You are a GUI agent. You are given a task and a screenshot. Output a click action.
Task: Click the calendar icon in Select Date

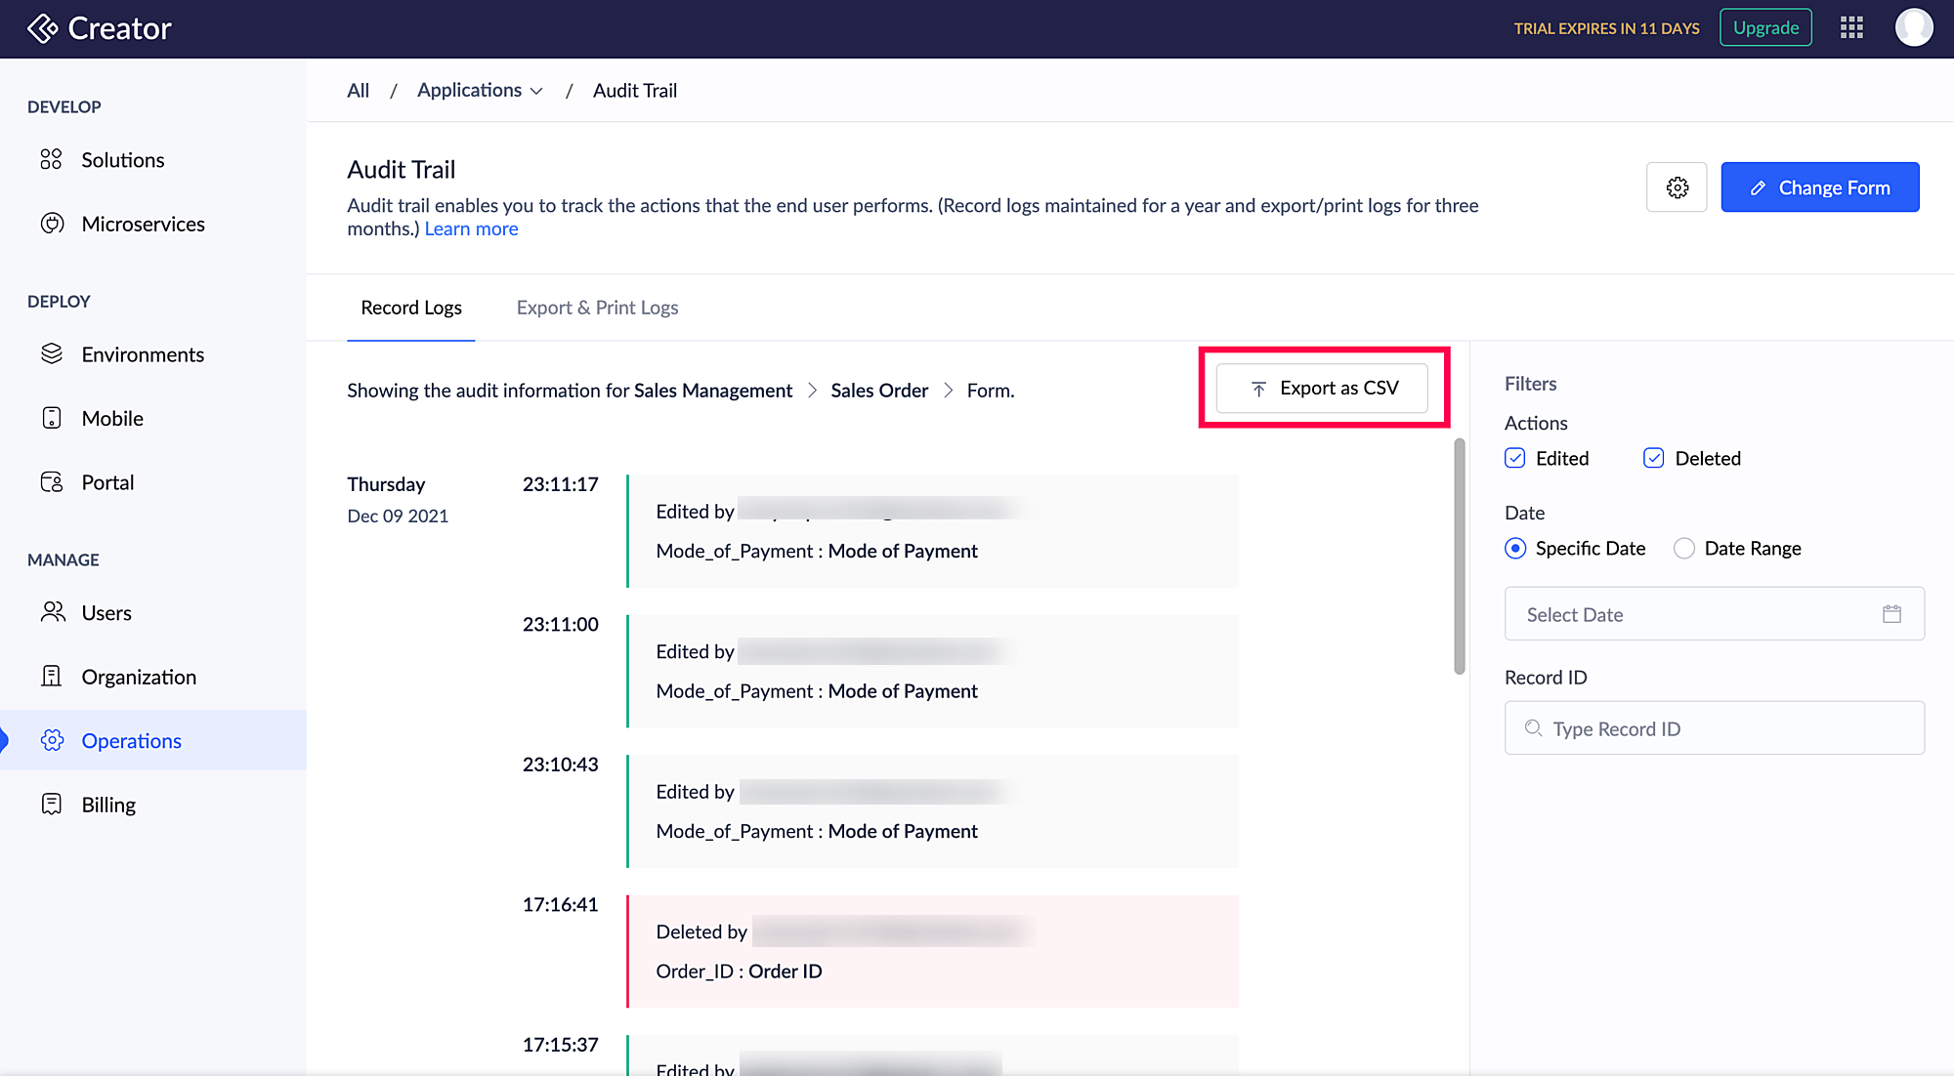coord(1891,614)
